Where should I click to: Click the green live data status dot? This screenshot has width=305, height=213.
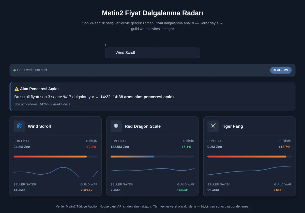(14, 70)
